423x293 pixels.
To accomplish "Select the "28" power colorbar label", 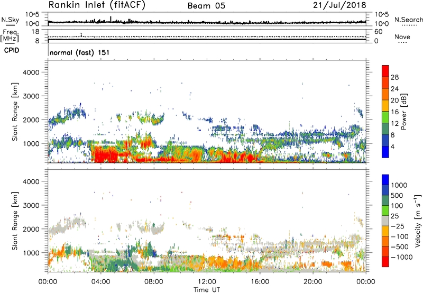I will (x=394, y=77).
